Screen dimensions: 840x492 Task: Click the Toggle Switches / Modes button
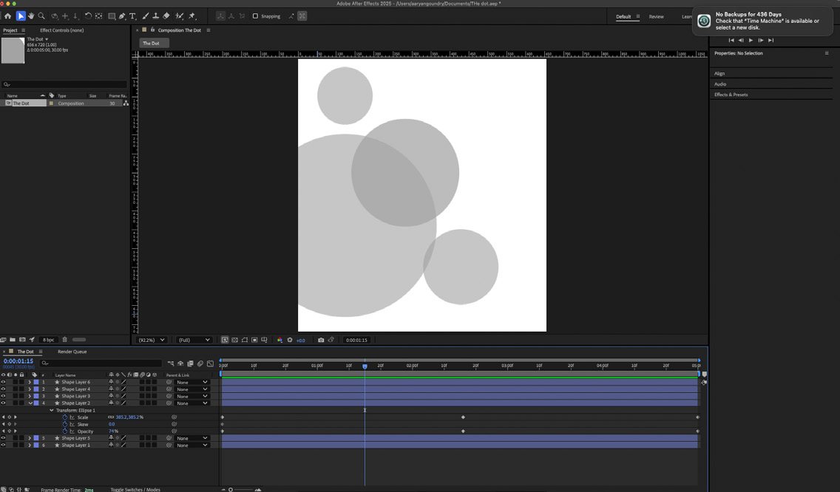coord(135,489)
